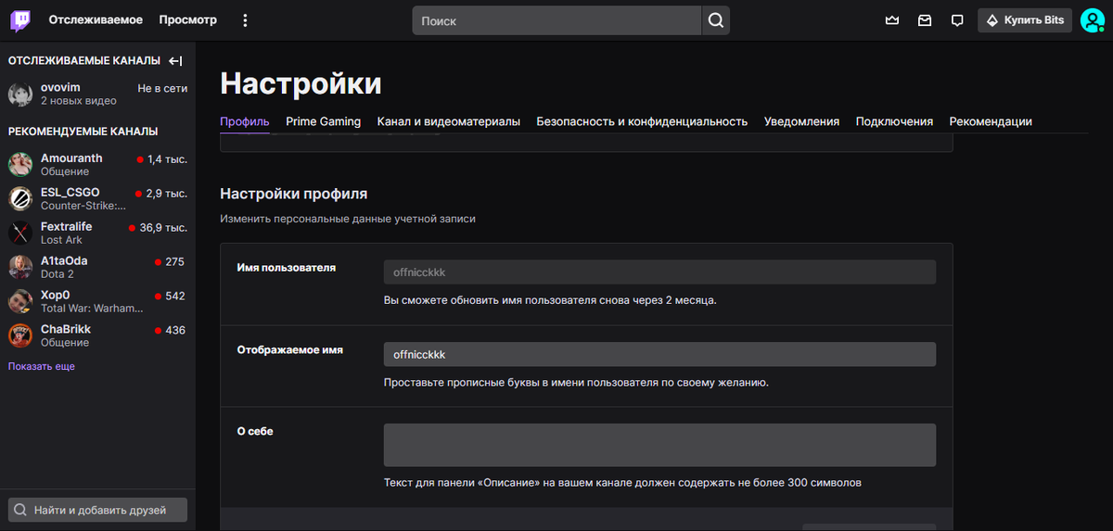Click the Купить Bits button
Screen dimensions: 1113x531
coord(1025,20)
